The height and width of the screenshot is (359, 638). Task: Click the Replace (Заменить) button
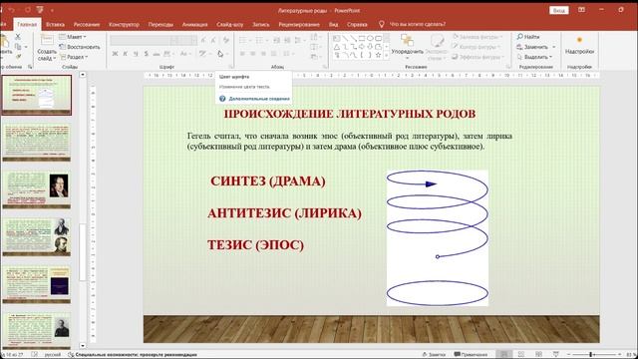tap(533, 47)
